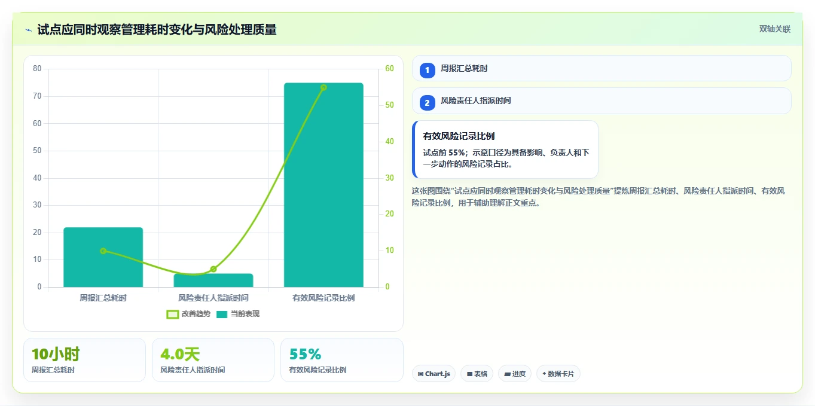The image size is (815, 406).
Task: Click the 有效风险记录比例 x-axis label
Action: pyautogui.click(x=323, y=297)
